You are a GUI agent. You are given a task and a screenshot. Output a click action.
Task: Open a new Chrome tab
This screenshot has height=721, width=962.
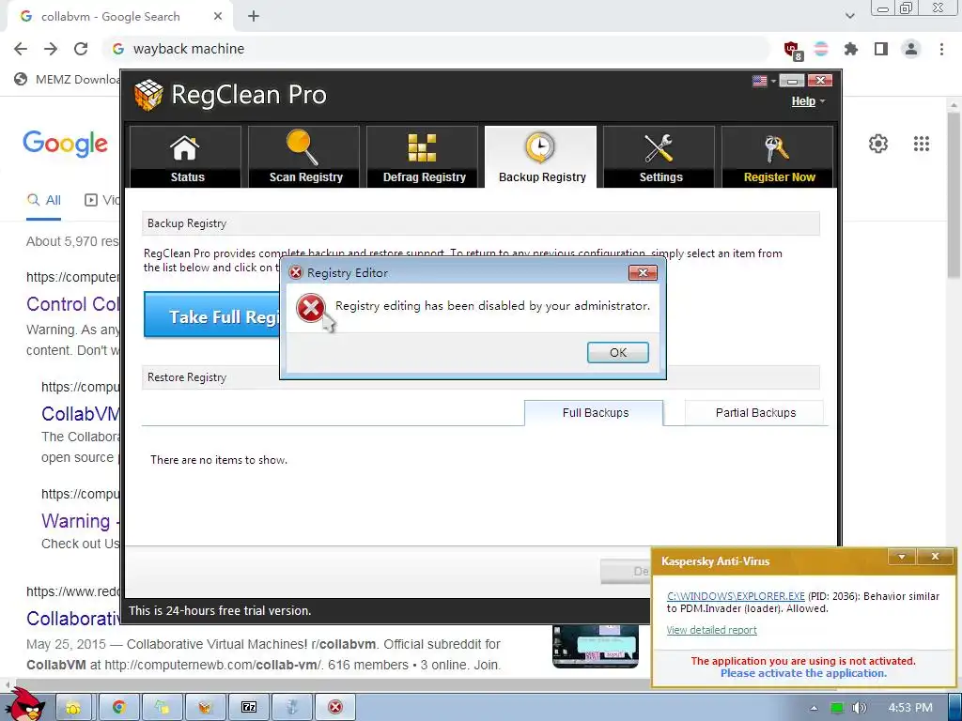pos(254,17)
